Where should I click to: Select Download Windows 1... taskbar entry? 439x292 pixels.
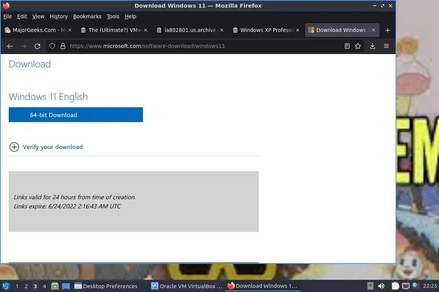tap(262, 286)
